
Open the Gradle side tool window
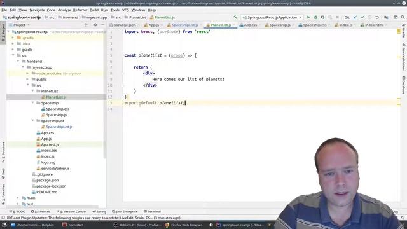tap(404, 31)
